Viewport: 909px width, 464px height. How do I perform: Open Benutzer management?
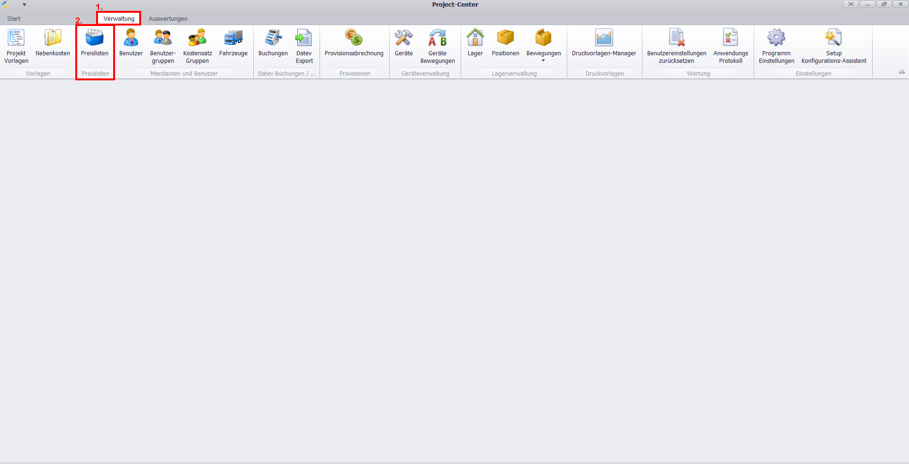(131, 46)
